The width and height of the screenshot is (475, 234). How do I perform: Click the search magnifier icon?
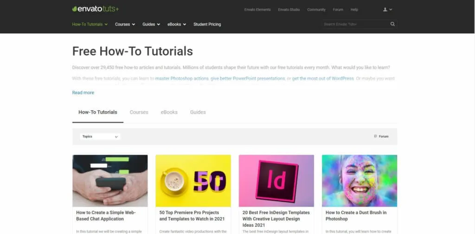392,24
